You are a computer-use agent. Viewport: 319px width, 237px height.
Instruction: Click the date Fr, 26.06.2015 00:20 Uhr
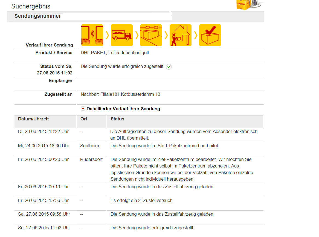click(43, 159)
